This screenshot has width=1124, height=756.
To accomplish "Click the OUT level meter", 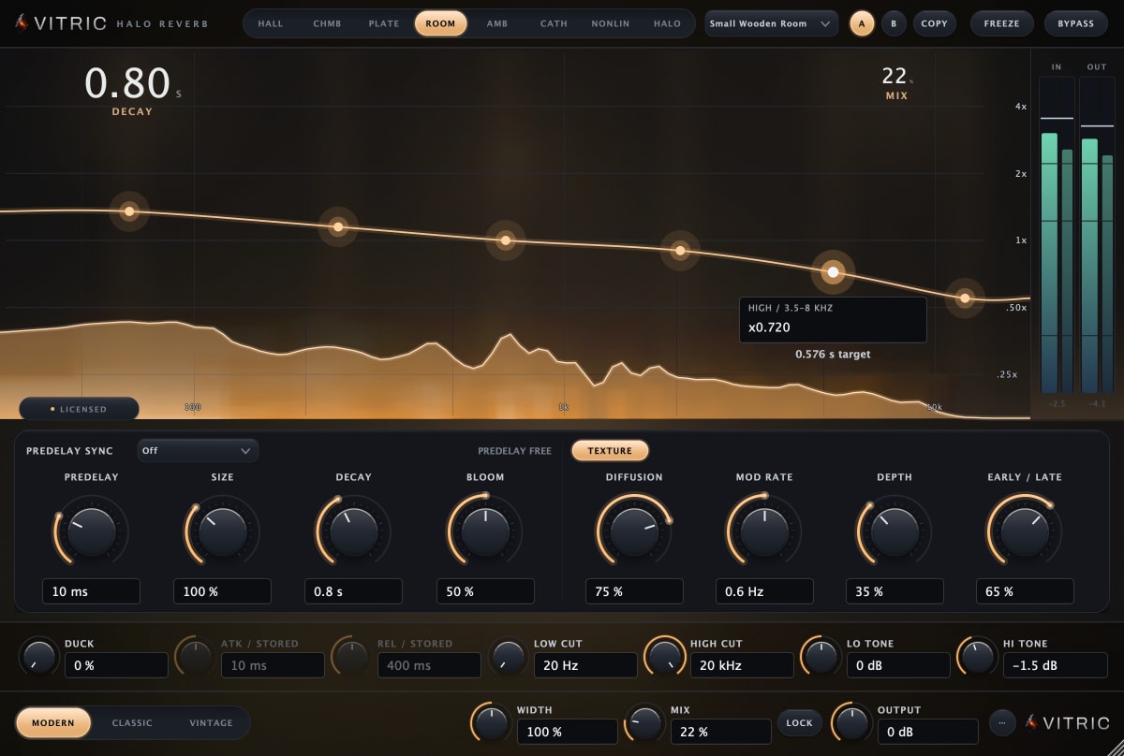I will pyautogui.click(x=1097, y=234).
